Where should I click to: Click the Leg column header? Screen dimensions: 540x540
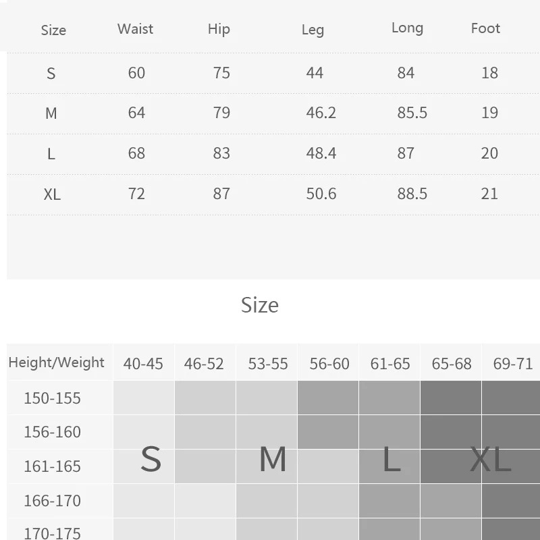coord(313,30)
